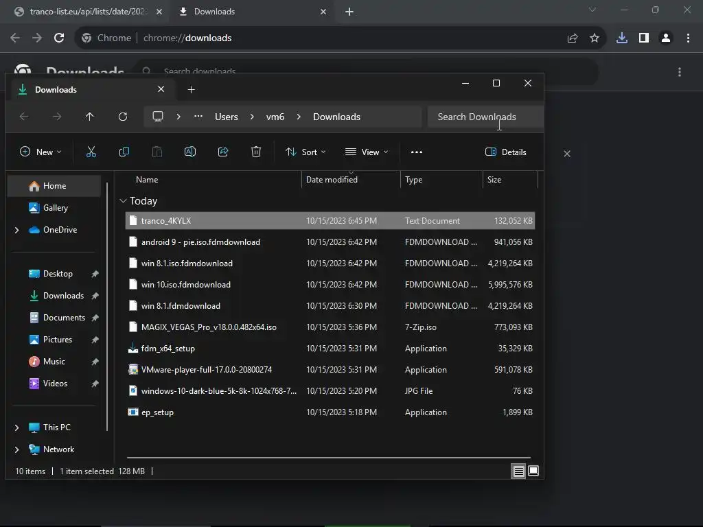
Task: Bookmark this page with the star icon
Action: [595, 38]
